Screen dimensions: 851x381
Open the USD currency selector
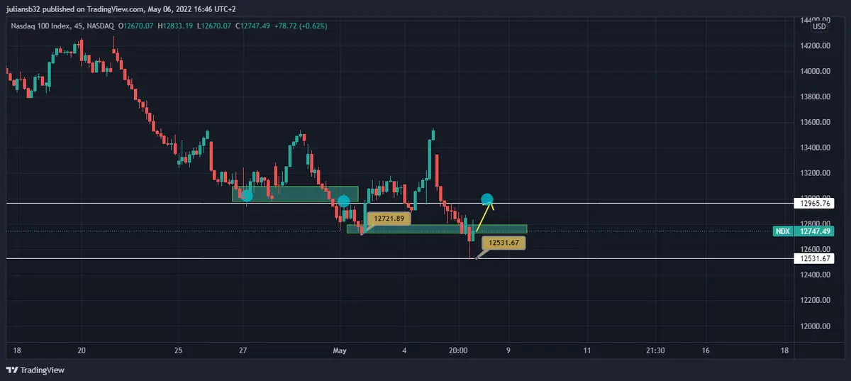pyautogui.click(x=819, y=27)
